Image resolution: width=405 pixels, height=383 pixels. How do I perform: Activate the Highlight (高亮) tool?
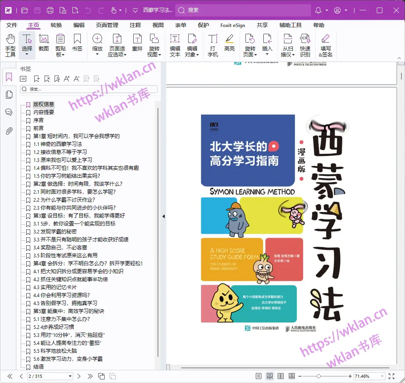(229, 44)
